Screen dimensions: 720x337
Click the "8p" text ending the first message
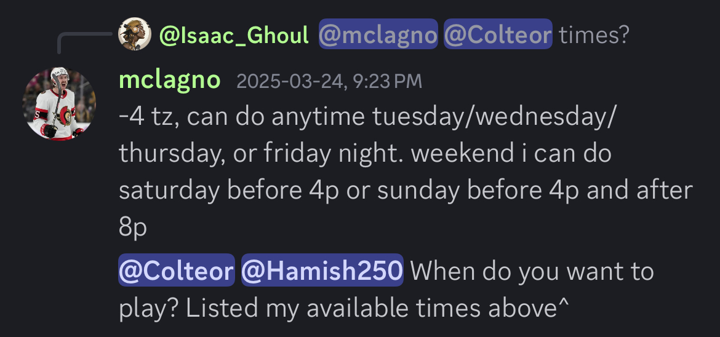(133, 228)
